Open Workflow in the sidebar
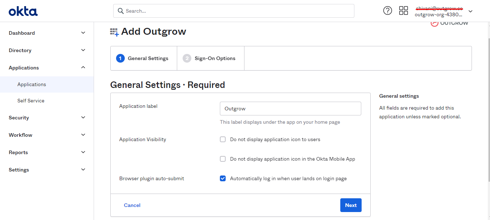490x220 pixels. coord(21,135)
